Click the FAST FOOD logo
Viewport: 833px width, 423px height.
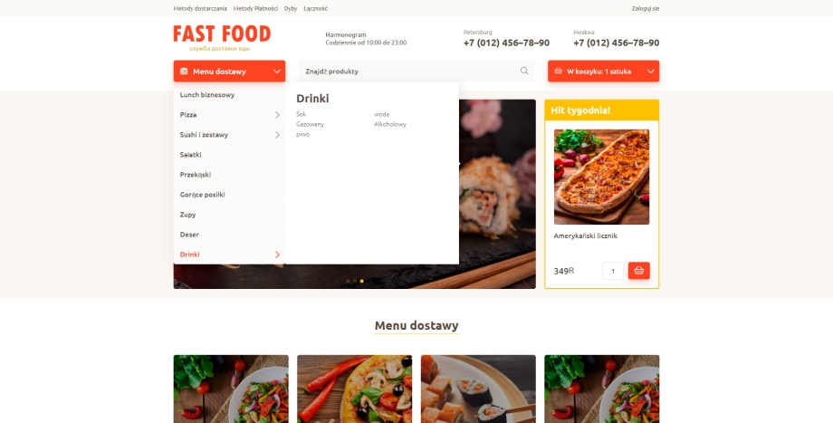point(222,38)
